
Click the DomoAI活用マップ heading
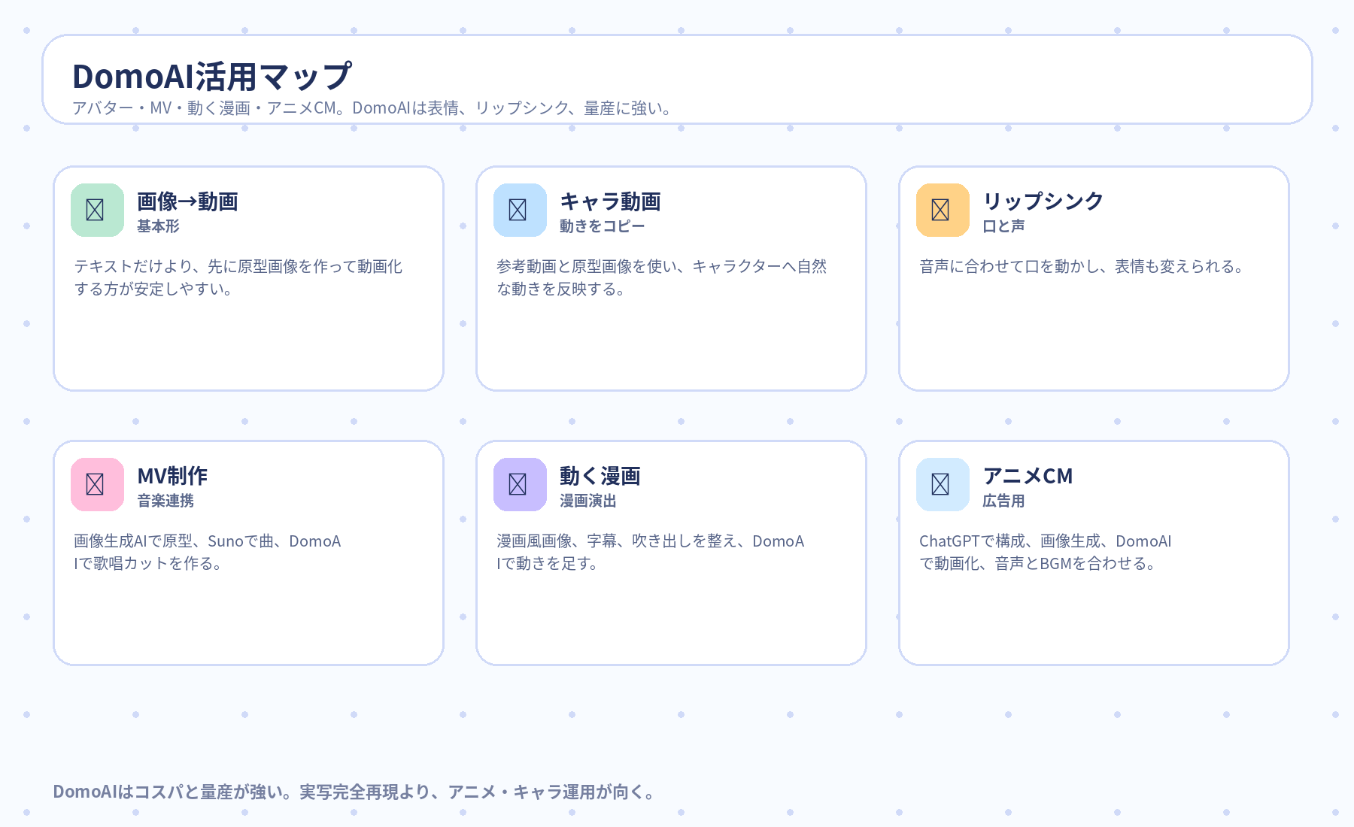pos(212,77)
